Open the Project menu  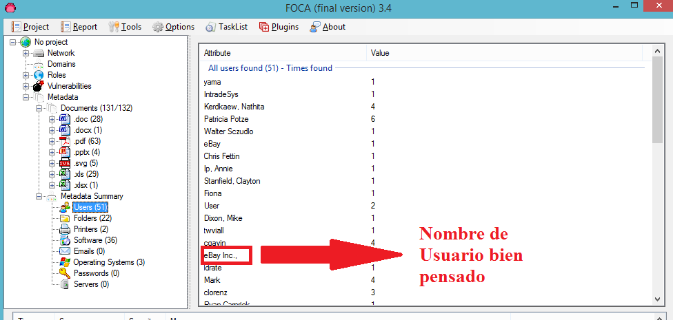30,27
